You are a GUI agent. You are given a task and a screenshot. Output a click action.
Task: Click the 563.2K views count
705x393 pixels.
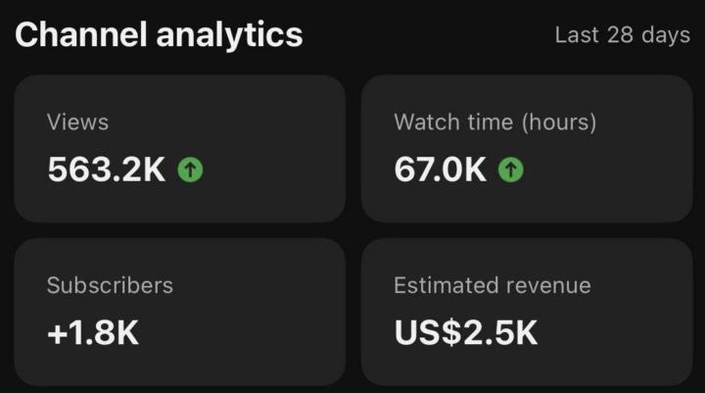(x=107, y=171)
